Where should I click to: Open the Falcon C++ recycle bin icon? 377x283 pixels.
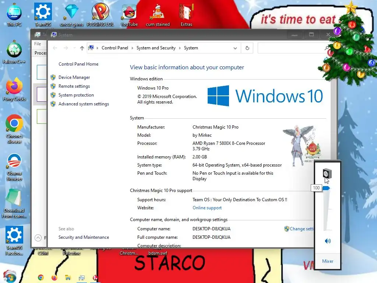tap(14, 52)
